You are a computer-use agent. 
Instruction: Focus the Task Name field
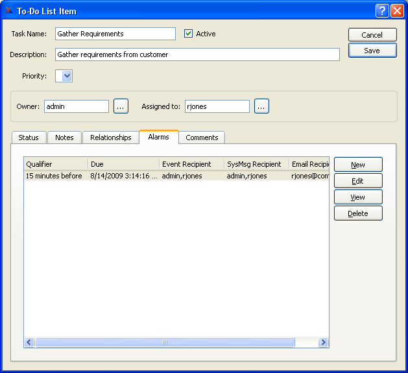coord(115,34)
